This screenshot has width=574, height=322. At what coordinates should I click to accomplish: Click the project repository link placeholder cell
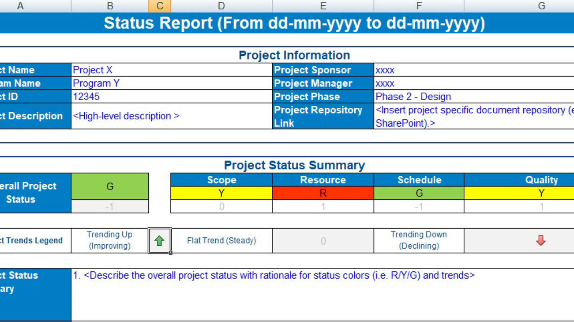474,116
